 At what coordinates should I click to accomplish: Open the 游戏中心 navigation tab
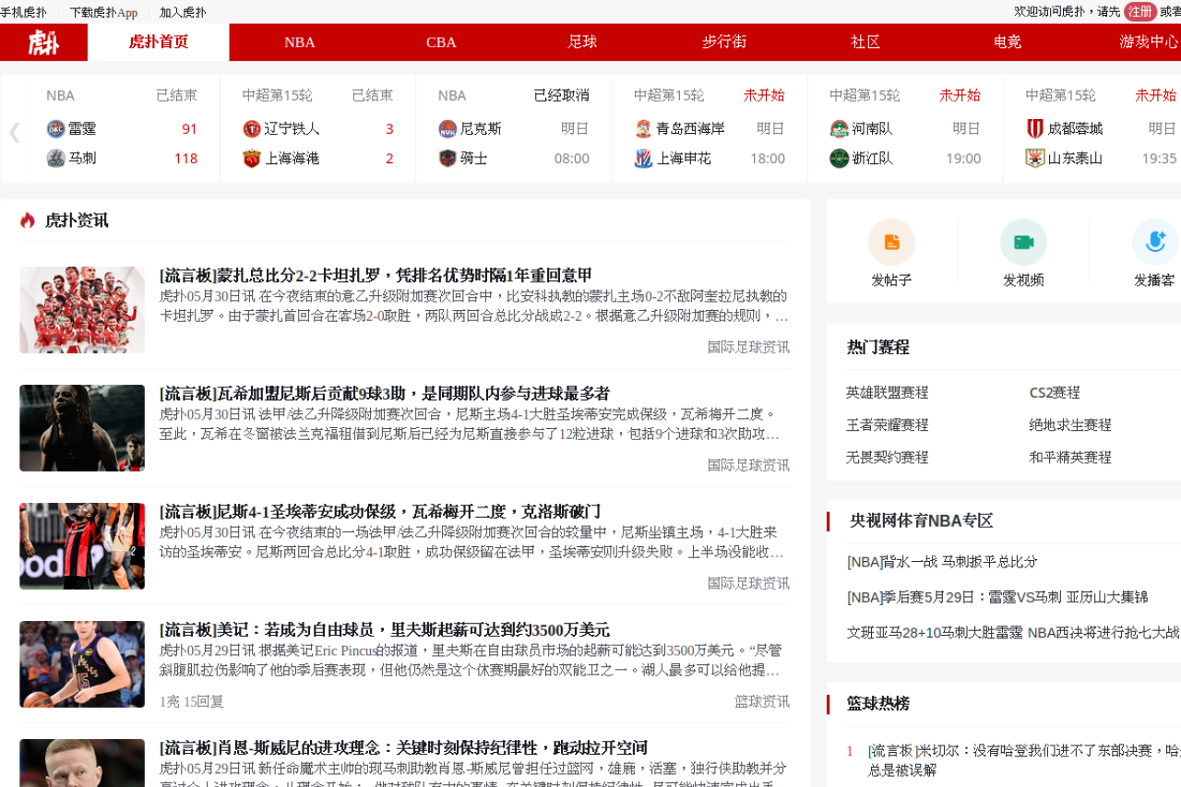(1149, 42)
